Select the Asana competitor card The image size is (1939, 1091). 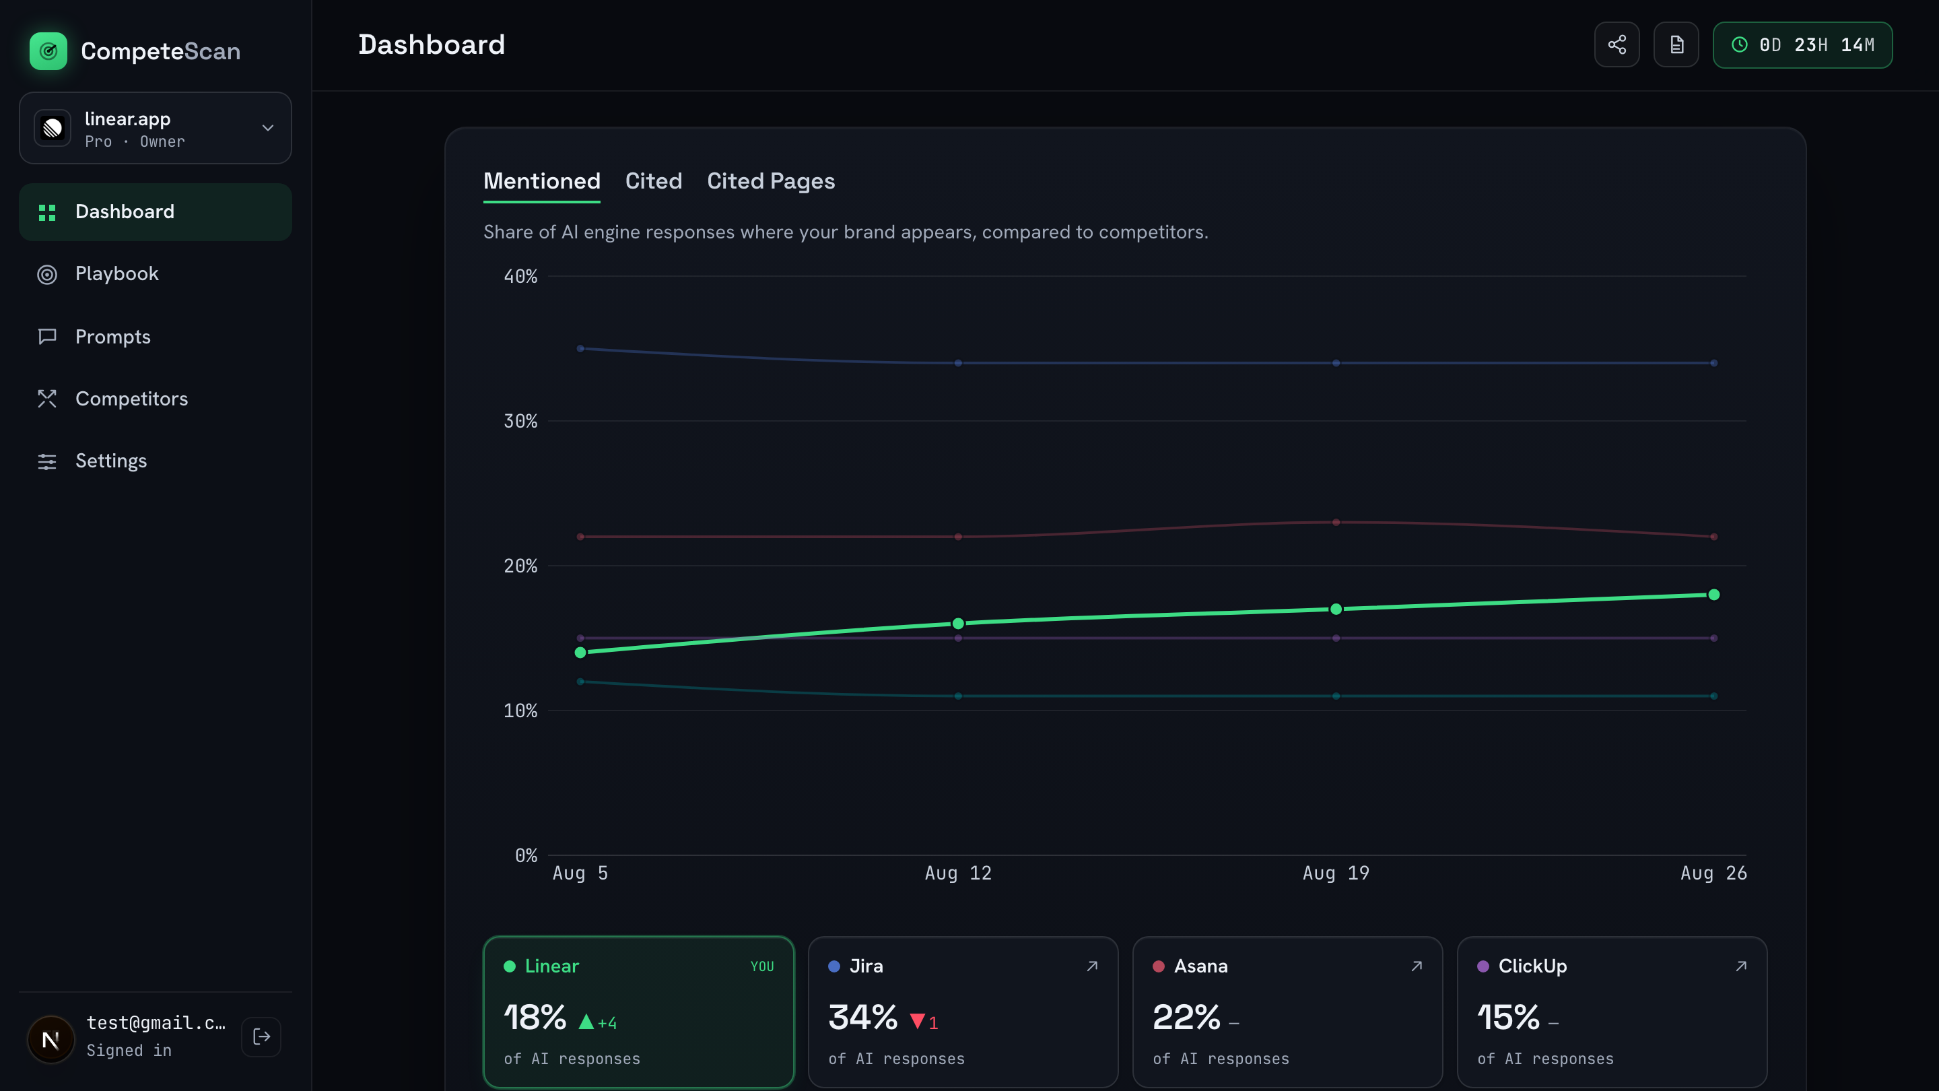coord(1288,1012)
